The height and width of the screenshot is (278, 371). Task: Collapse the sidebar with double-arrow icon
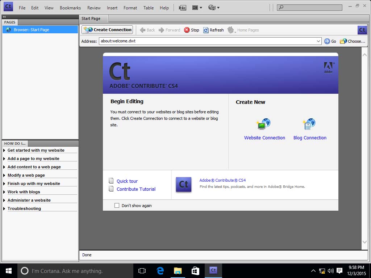(4, 17)
